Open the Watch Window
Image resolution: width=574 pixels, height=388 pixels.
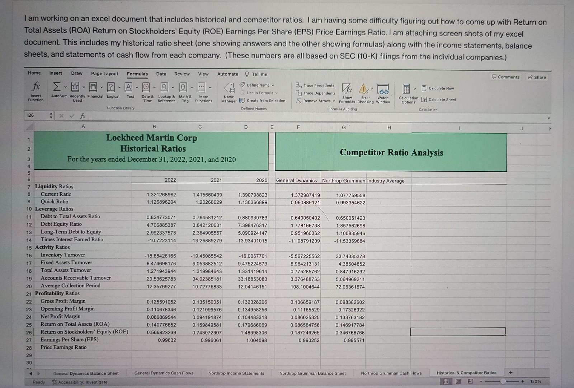(x=383, y=93)
